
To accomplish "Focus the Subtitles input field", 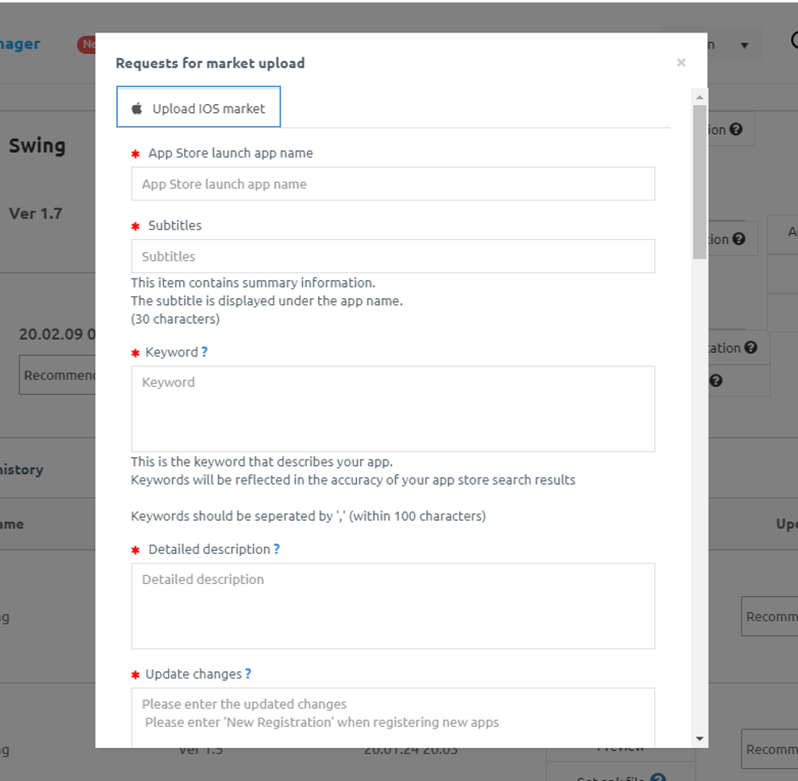I will tap(393, 256).
